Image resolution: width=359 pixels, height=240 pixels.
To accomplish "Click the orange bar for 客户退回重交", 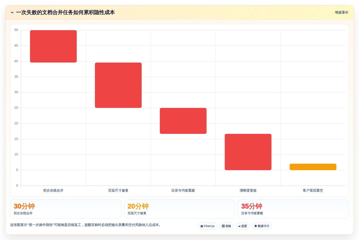I will pyautogui.click(x=313, y=167).
